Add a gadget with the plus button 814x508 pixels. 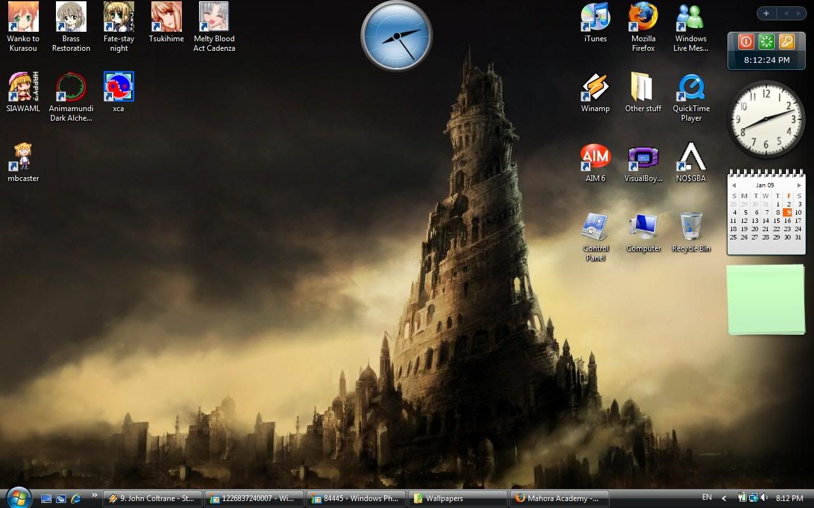[x=766, y=13]
